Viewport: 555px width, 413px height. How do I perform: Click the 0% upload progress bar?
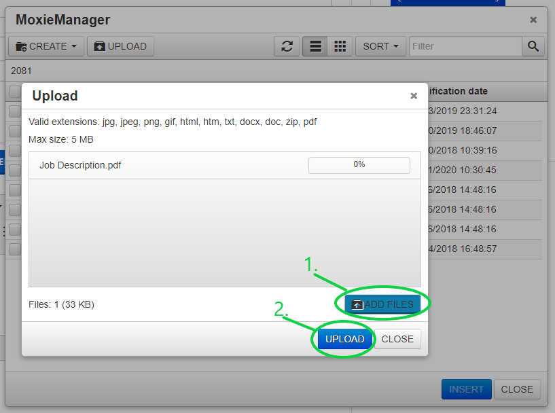(359, 165)
